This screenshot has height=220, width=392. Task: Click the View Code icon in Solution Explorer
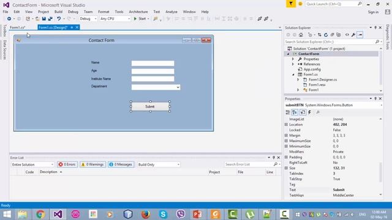pyautogui.click(x=347, y=35)
